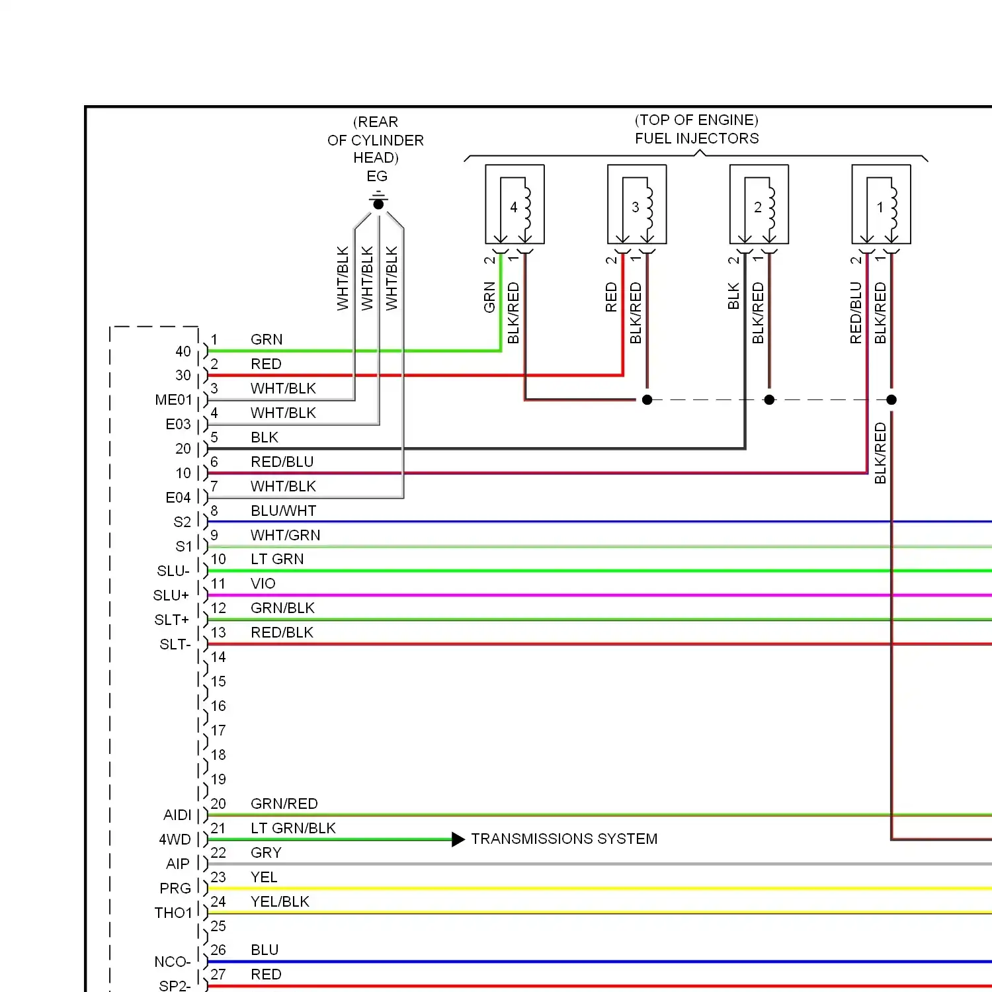Click terminal label 20 at pin 5
The height and width of the screenshot is (992, 992).
click(x=183, y=448)
